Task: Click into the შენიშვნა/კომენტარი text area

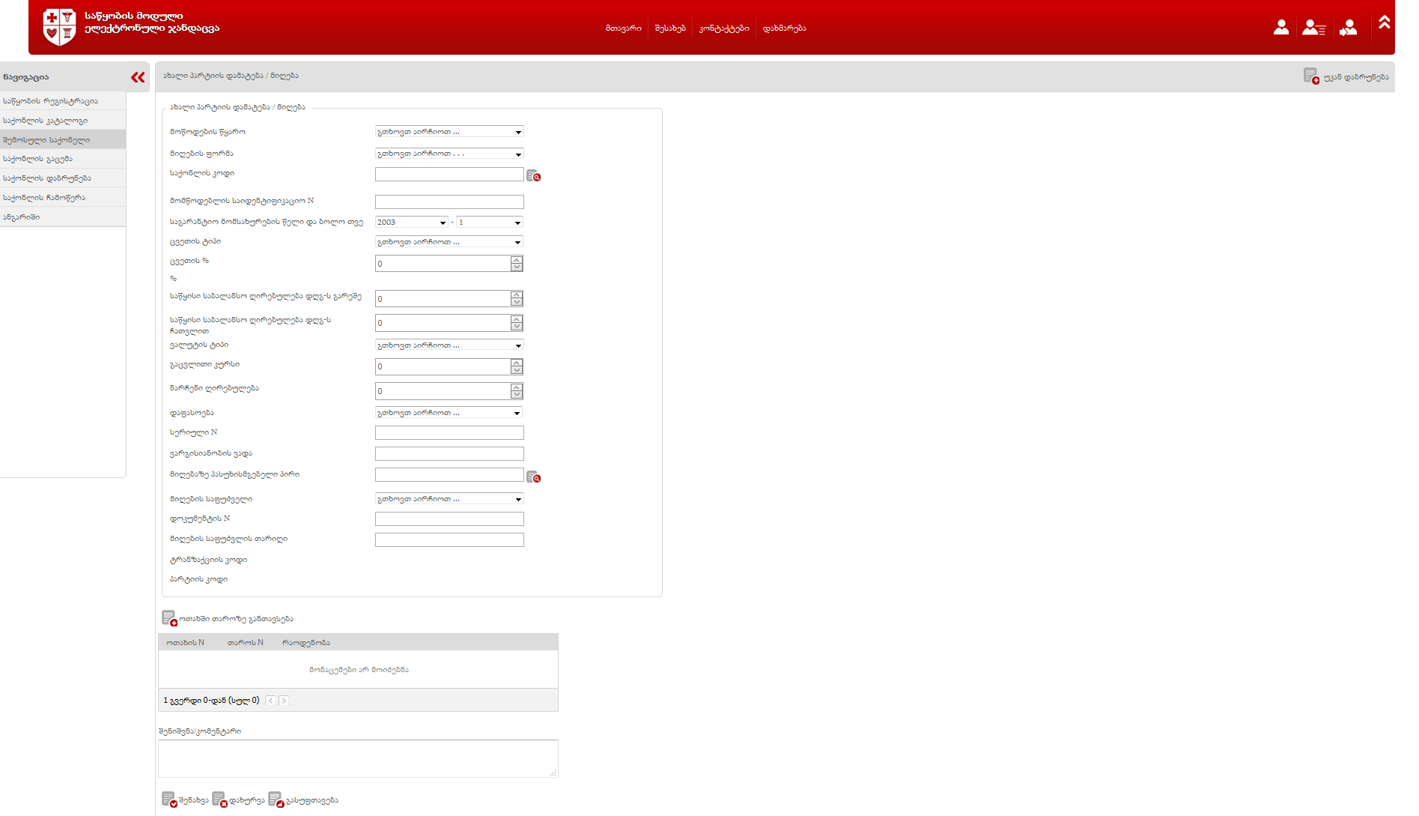Action: tap(358, 758)
